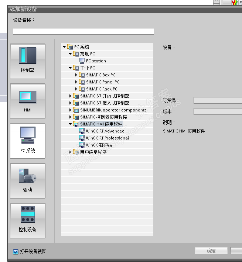Expand SIMATIC S7 开放式控制器 node
The image size is (242, 262).
pos(70,96)
